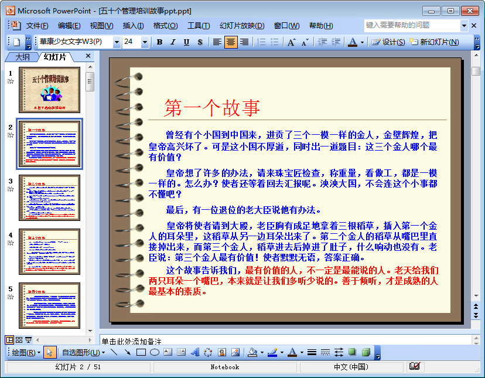
Task: Insert Clip Art
Action: point(222,352)
